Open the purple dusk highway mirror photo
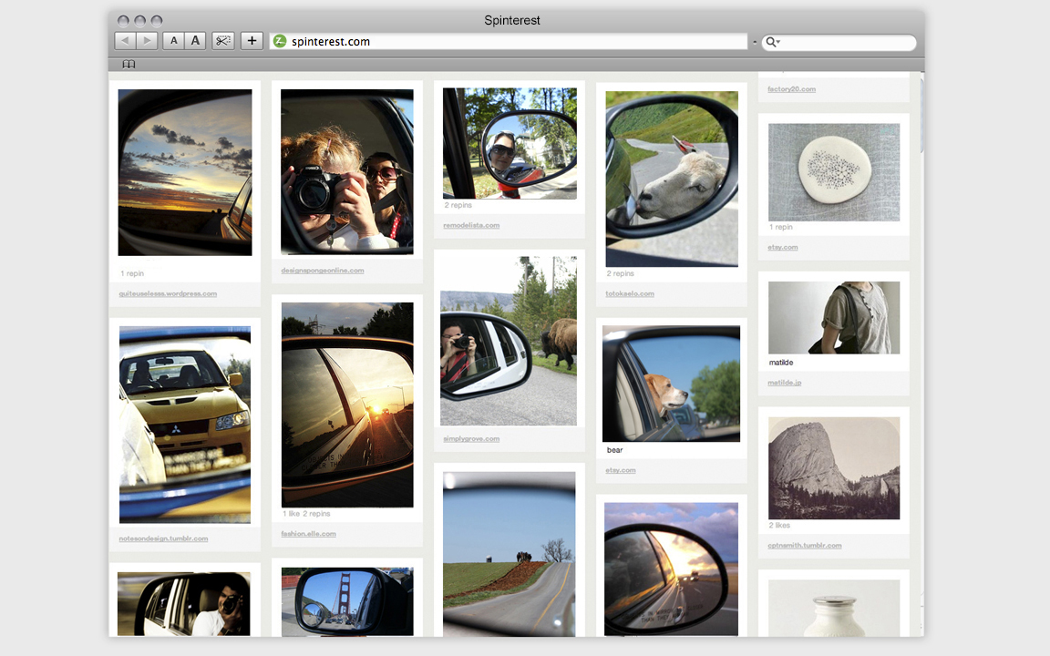 (x=671, y=569)
